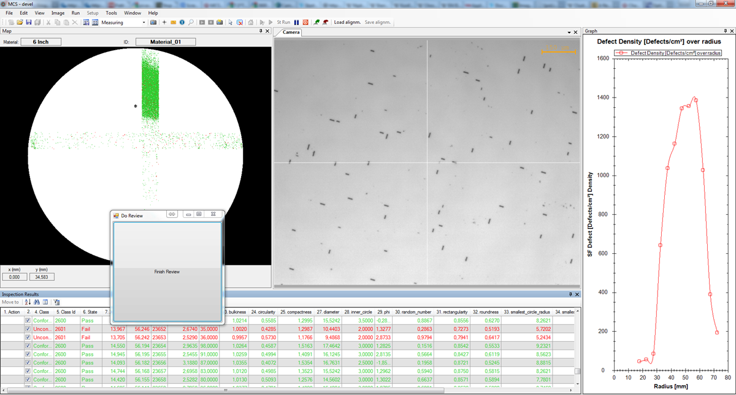Open the Measuring mode dropdown

(x=144, y=22)
